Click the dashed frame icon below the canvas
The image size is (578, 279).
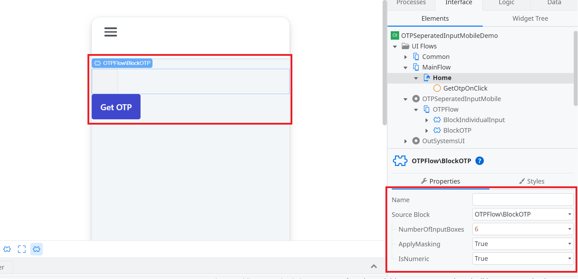tap(22, 249)
